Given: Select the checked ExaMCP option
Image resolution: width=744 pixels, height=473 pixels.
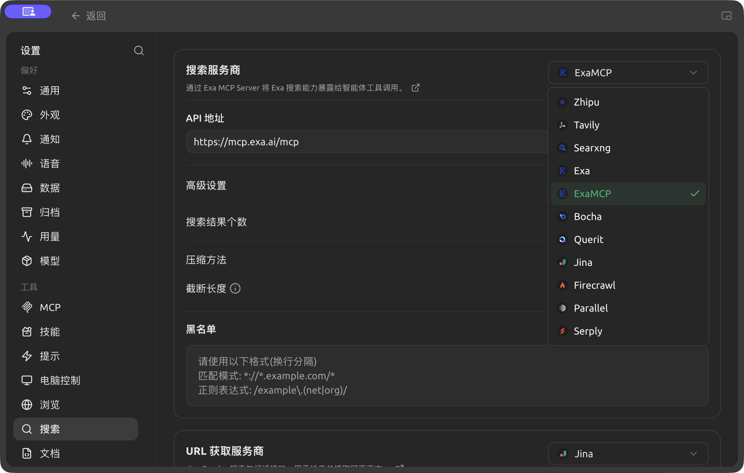Looking at the screenshot, I should pos(628,194).
